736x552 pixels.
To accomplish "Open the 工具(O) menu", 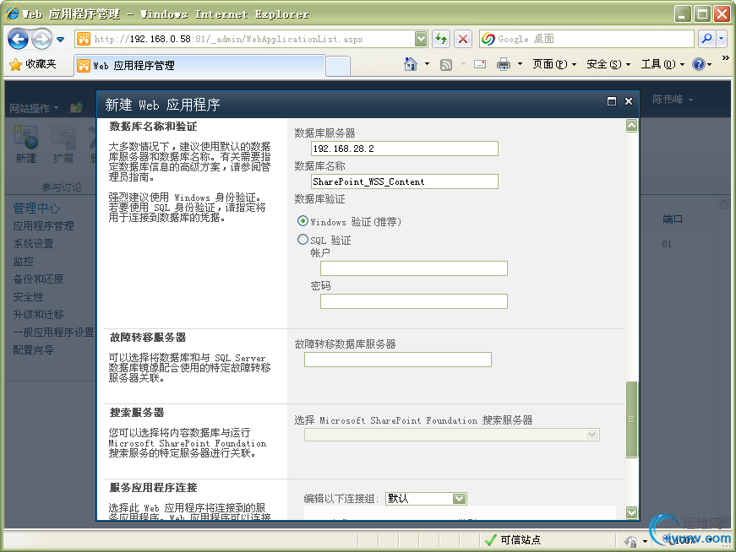I will (x=662, y=64).
